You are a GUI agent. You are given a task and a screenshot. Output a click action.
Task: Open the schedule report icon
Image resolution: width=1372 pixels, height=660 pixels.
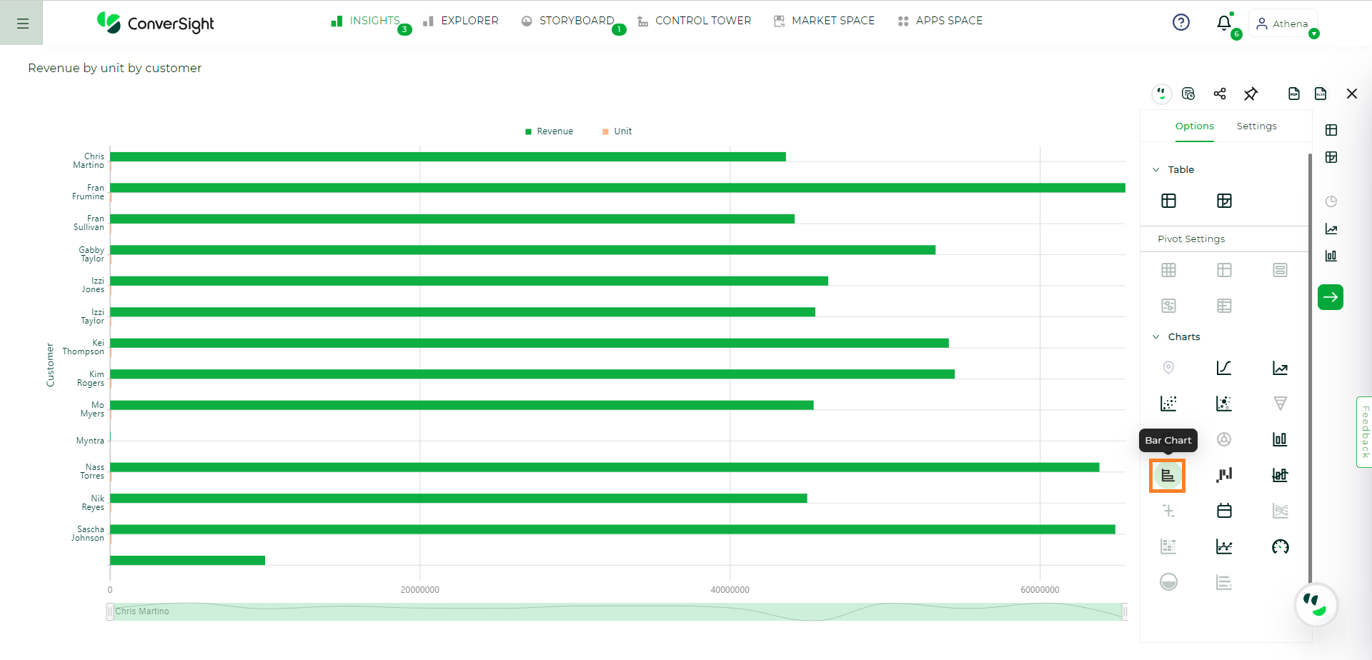tap(1188, 94)
